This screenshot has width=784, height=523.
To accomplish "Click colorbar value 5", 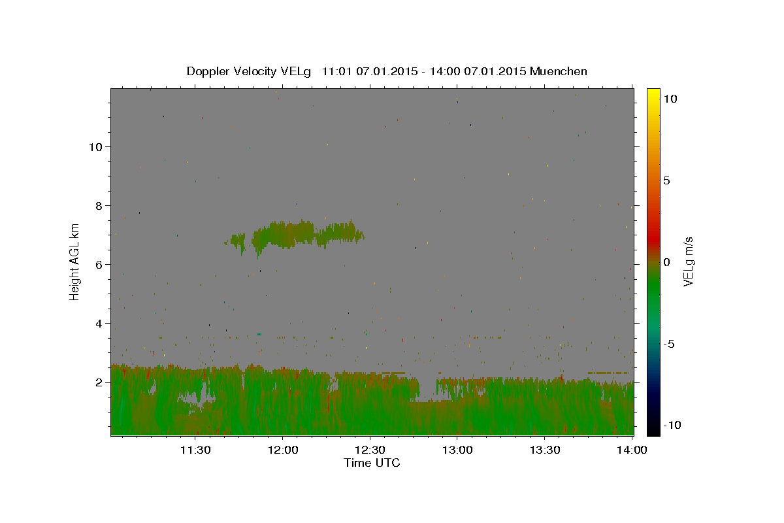I will click(667, 180).
